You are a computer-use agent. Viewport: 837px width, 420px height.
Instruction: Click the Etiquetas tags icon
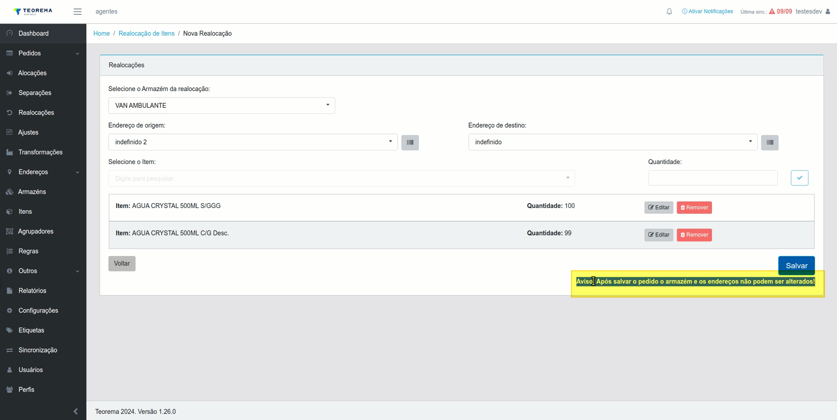point(10,330)
